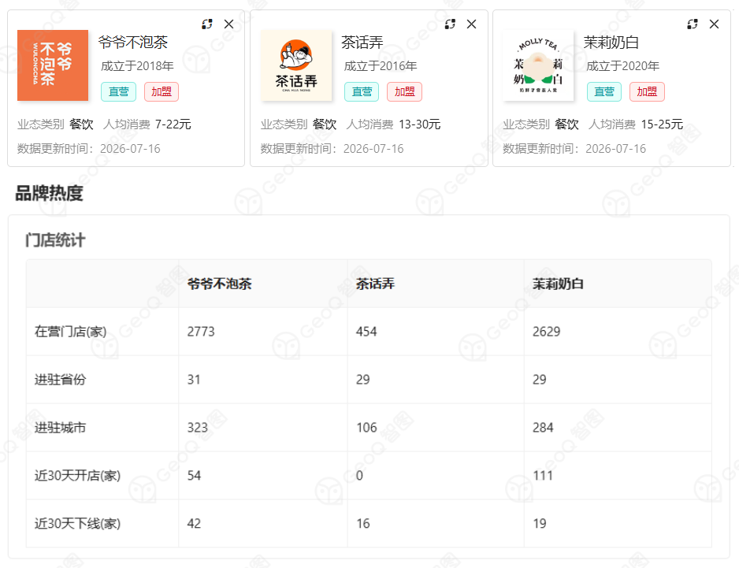Select the 进驻城市 row label

[x=61, y=428]
